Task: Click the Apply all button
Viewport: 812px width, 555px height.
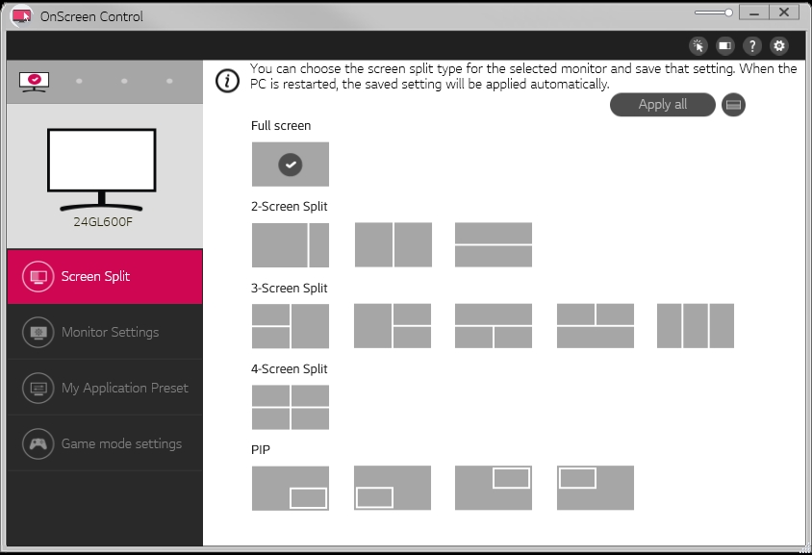Action: coord(662,105)
